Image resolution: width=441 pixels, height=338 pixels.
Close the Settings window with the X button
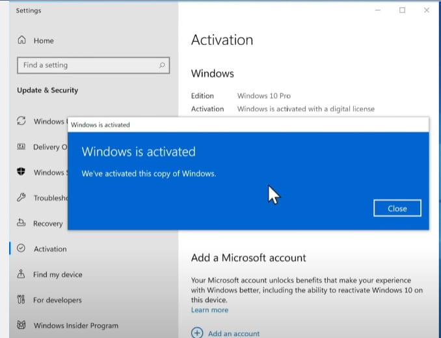427,10
